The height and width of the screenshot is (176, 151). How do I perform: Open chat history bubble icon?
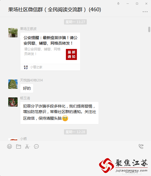(x=36, y=147)
